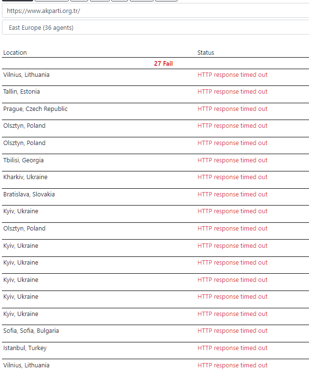This screenshot has width=309, height=376.
Task: Select the Prague, Czech Republic location
Action: click(35, 109)
